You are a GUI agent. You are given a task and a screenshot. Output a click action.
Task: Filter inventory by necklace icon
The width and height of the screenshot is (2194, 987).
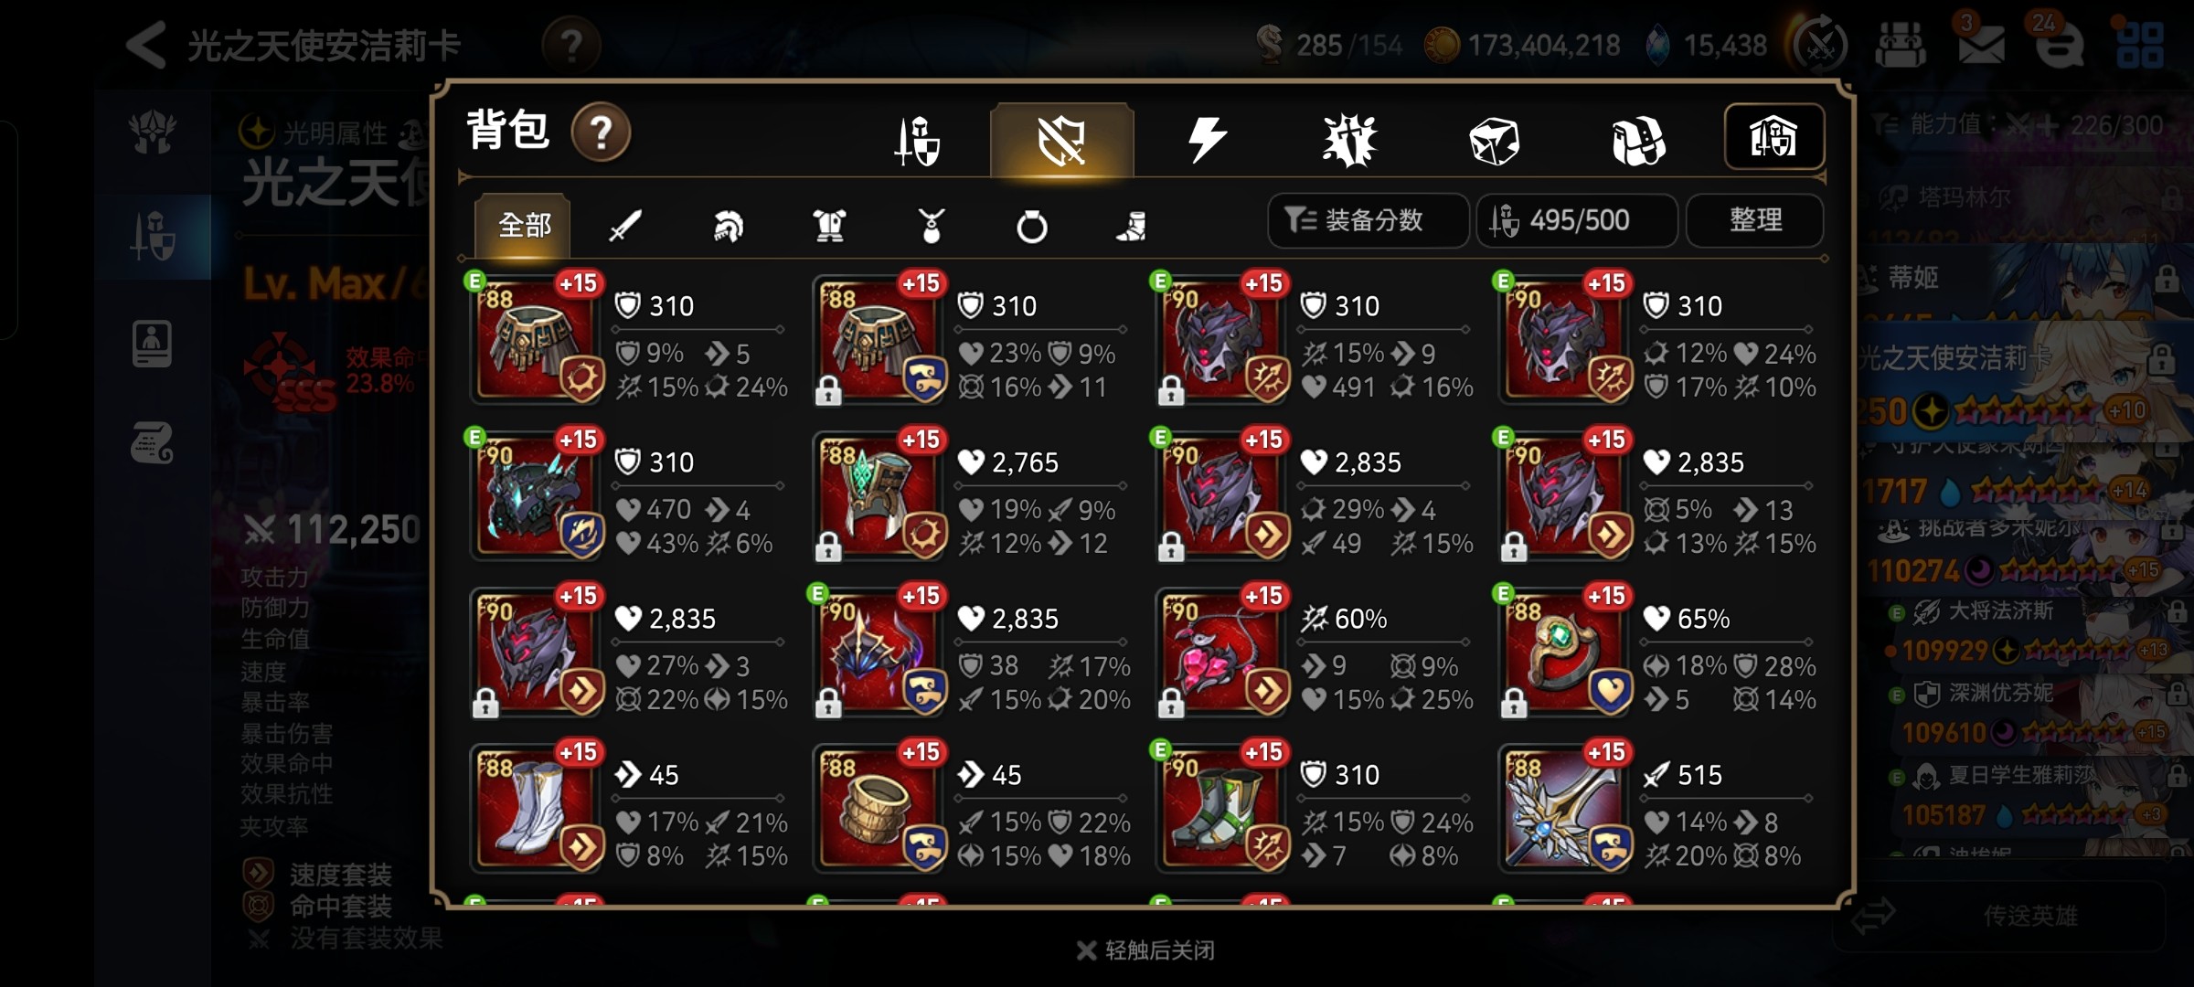931,225
